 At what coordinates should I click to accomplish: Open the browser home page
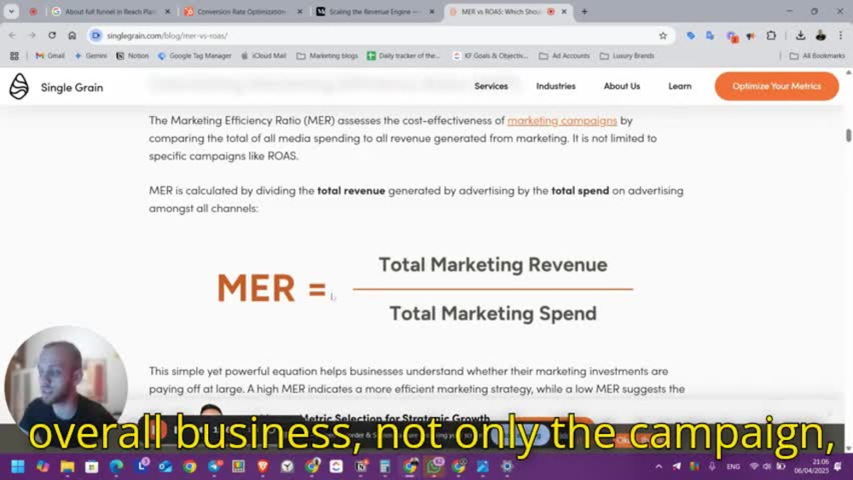pyautogui.click(x=72, y=35)
